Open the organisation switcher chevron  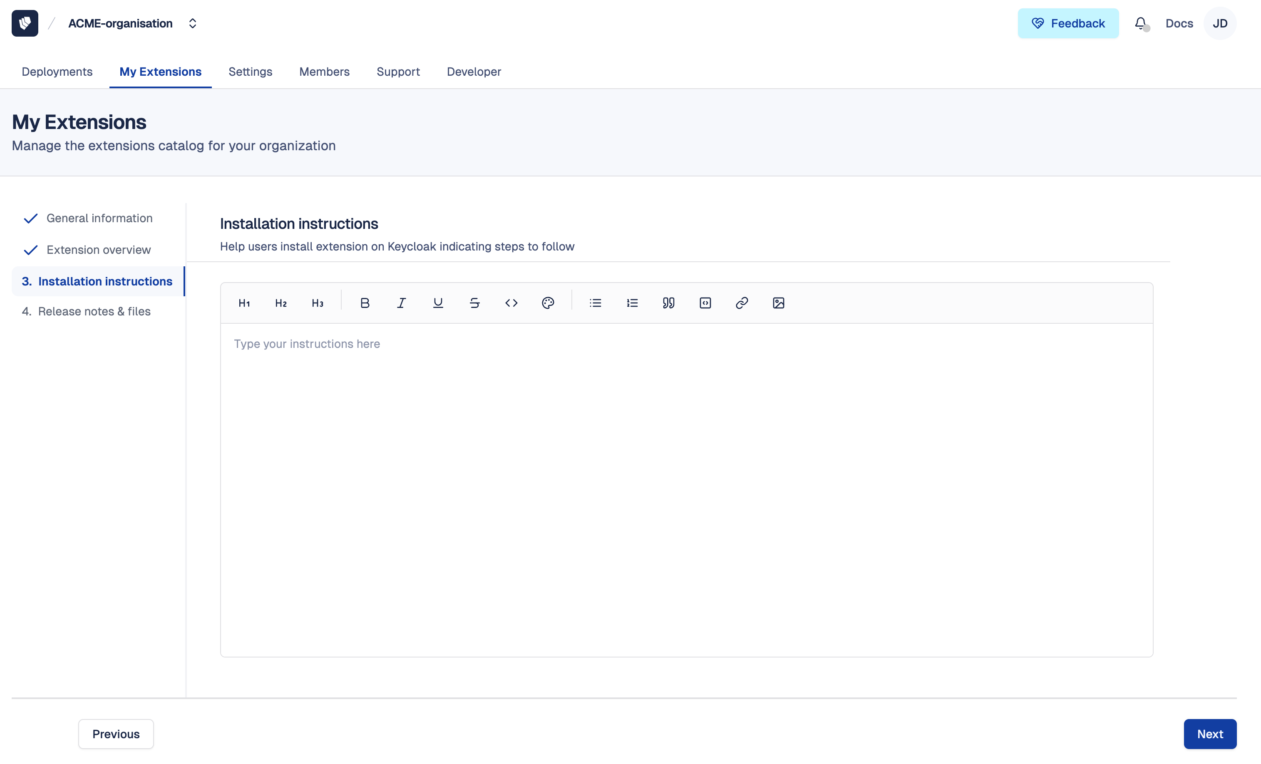193,23
